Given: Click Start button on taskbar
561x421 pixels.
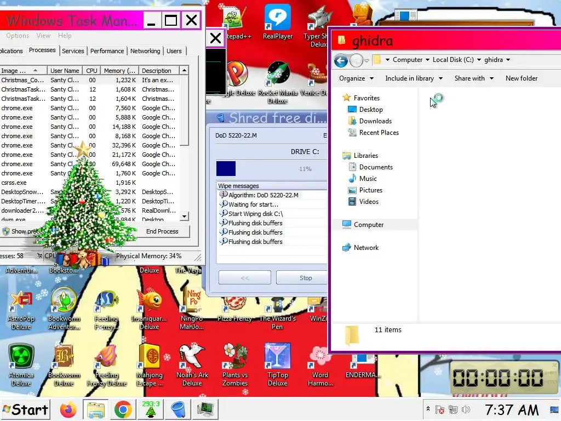Looking at the screenshot, I should (x=25, y=409).
